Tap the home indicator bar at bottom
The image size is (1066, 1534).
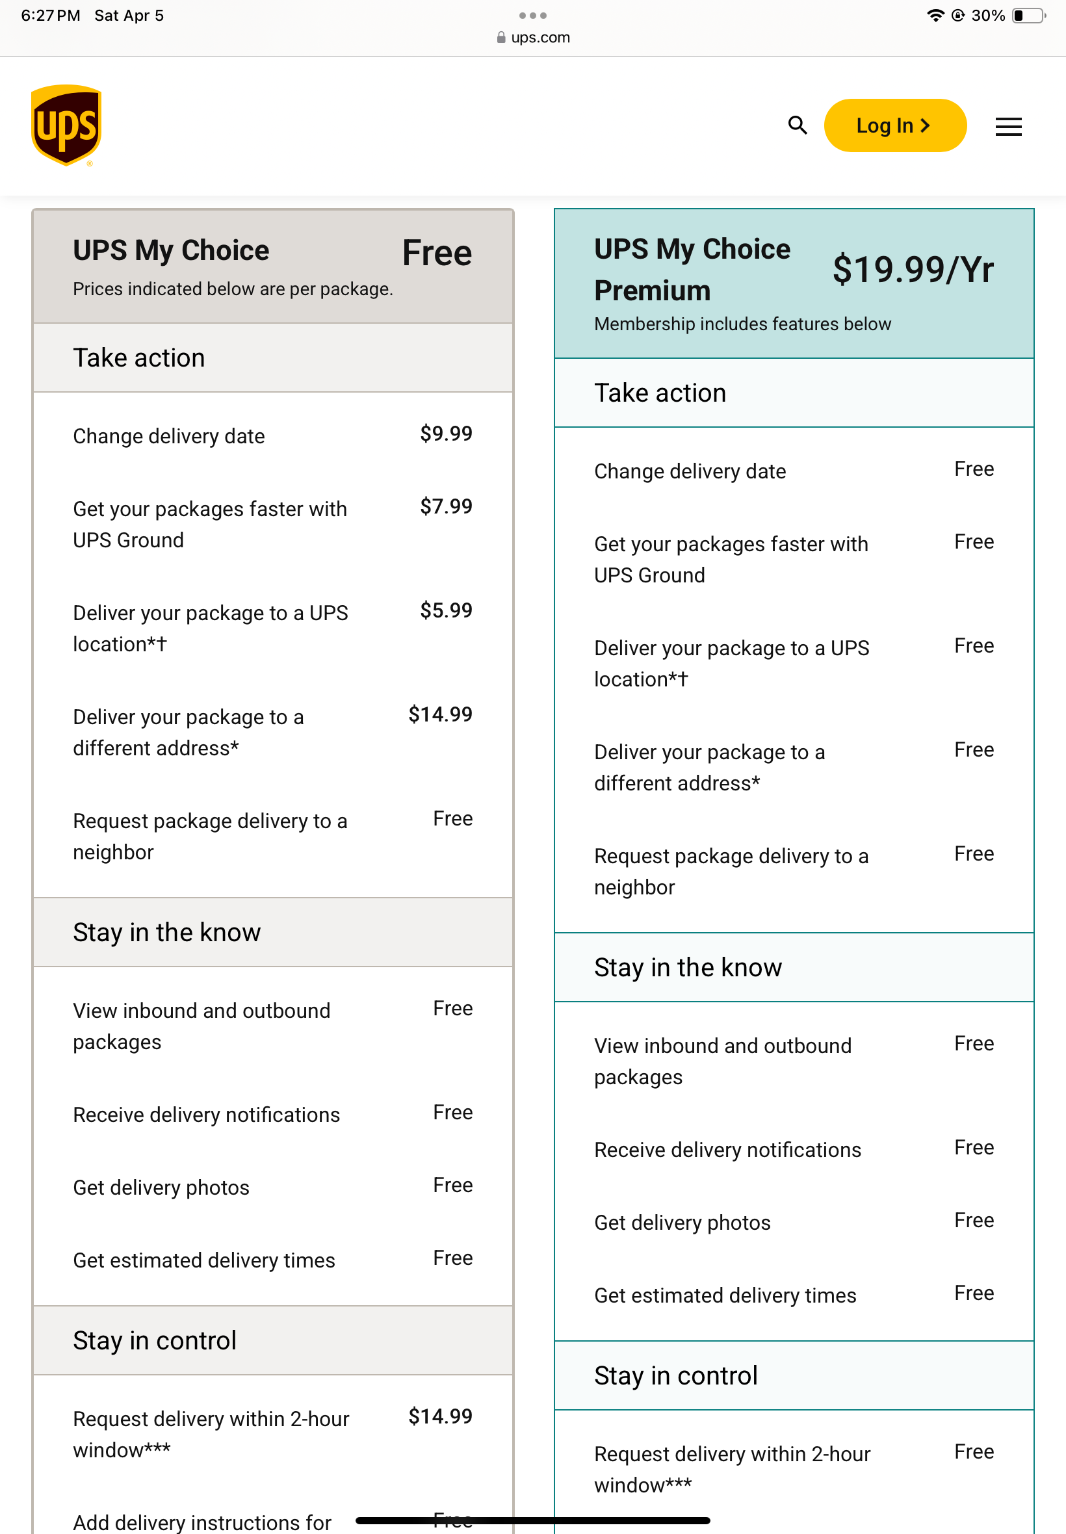coord(532,1520)
